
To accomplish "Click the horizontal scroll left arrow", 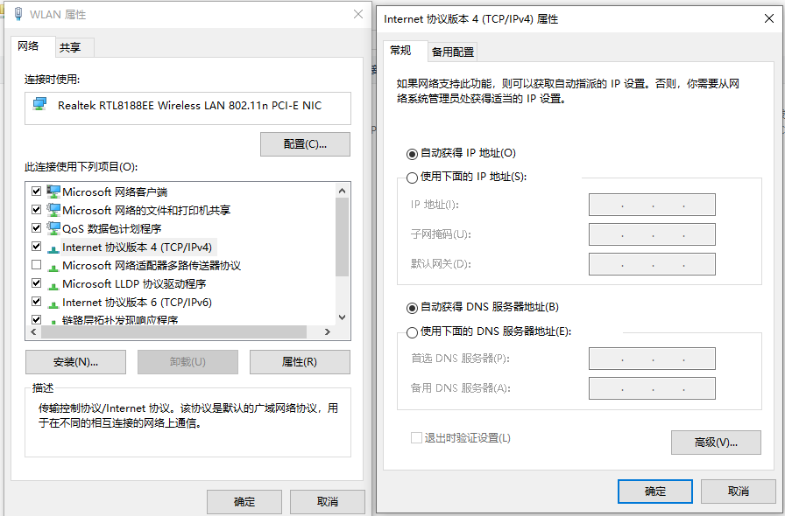I will [x=33, y=332].
